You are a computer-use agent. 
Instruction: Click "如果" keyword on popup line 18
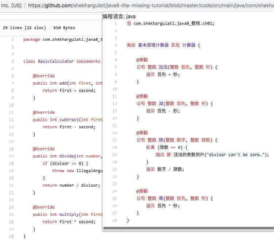[150, 147]
